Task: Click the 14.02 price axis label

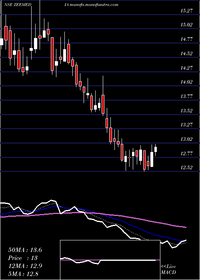Action: (x=186, y=82)
